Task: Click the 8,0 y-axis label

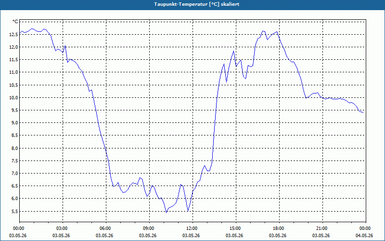Action: pos(14,148)
